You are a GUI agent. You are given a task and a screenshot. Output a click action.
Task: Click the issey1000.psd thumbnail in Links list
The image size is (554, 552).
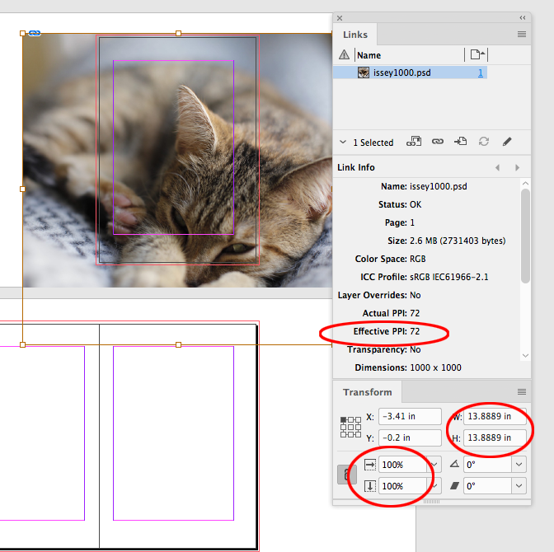(364, 73)
